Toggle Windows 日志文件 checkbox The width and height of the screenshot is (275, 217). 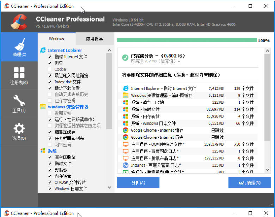[x=50, y=189]
